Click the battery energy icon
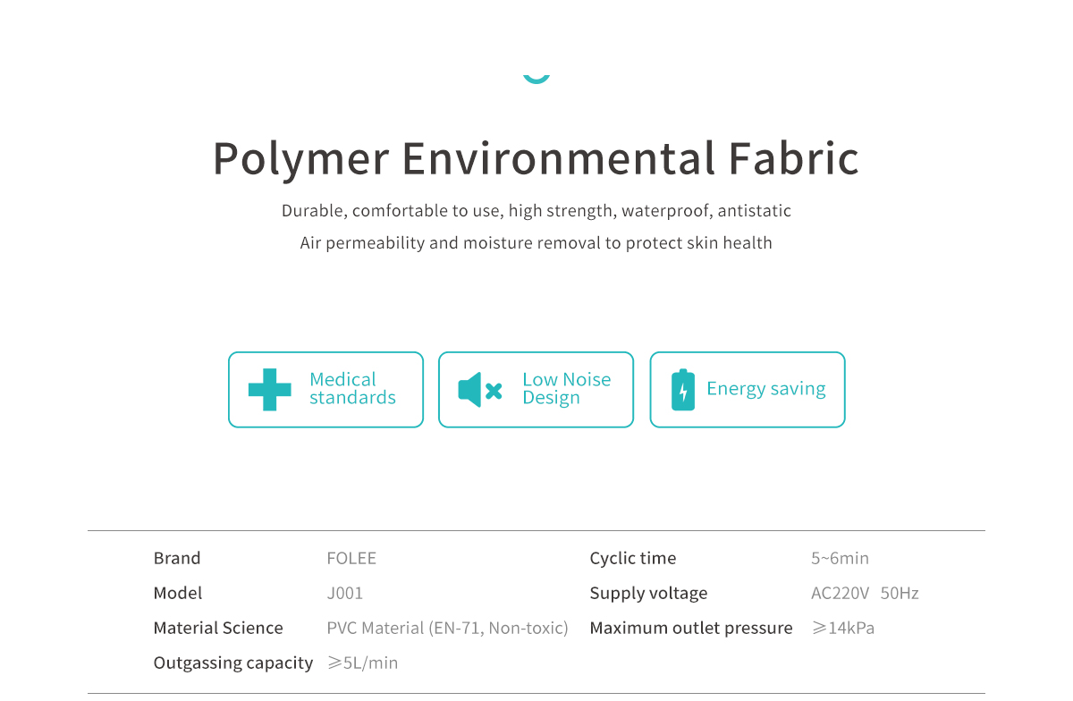Screen dimensions: 1073x701 683,390
